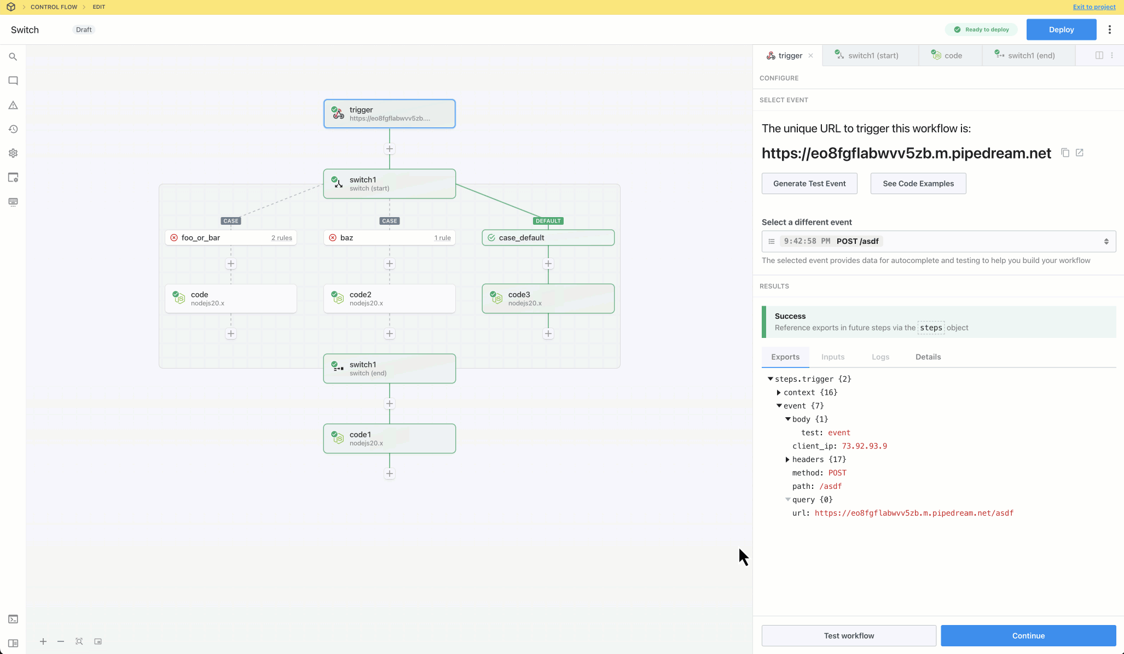1124x654 pixels.
Task: Open the Select a different event dropdown
Action: 938,241
